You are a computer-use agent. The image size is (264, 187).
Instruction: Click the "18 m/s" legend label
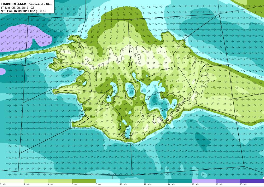pos(219,184)
